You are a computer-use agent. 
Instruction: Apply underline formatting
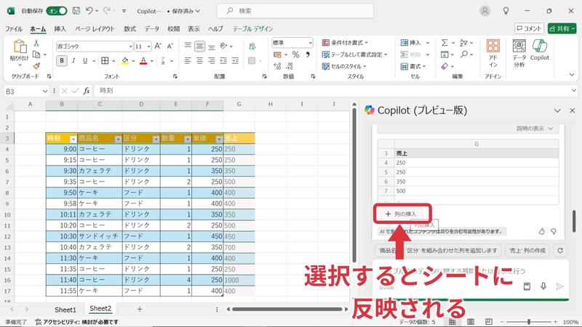[85, 60]
